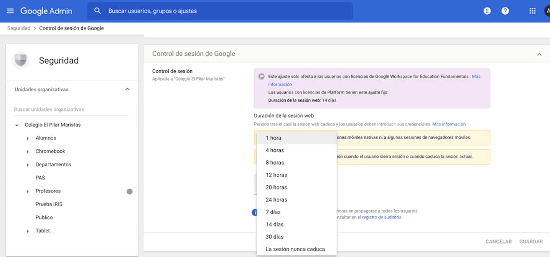
Task: Choose 30 días duration
Action: [x=297, y=237]
